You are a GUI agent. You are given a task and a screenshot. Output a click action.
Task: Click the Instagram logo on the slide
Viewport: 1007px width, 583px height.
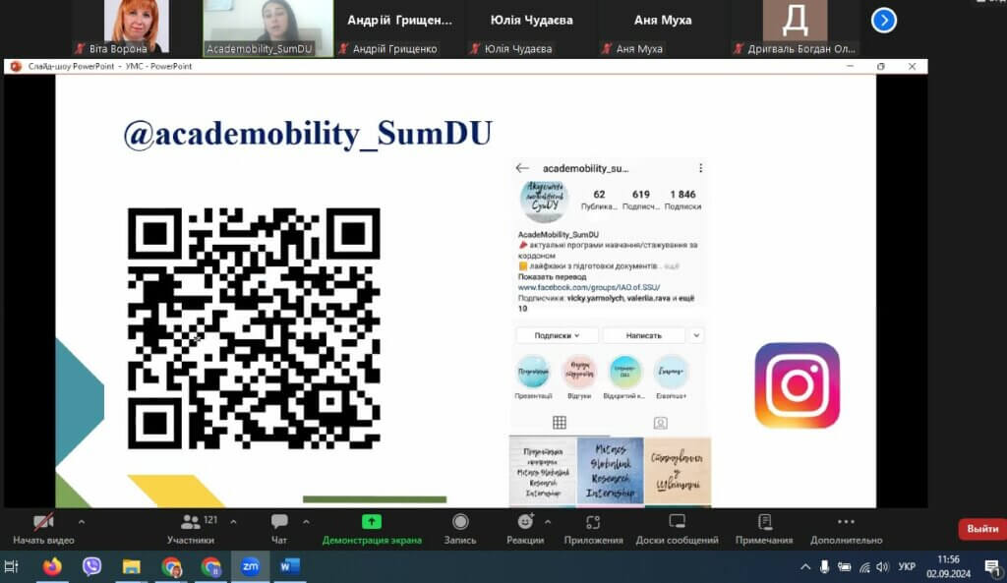click(797, 385)
